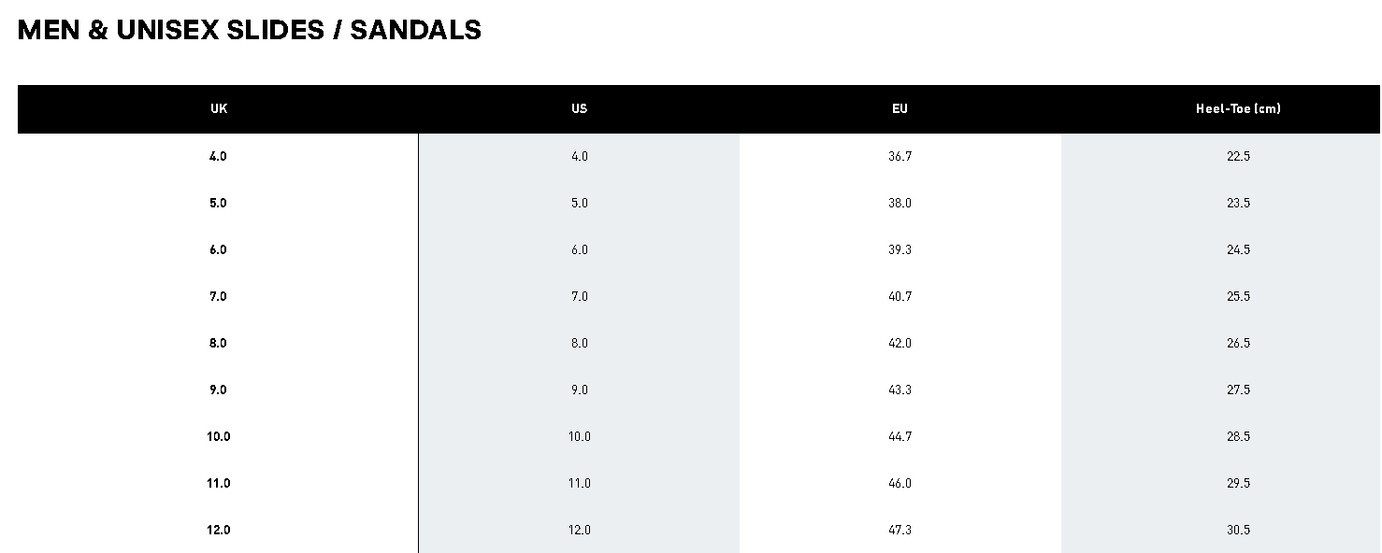Select the UK size 4.0 cell
Viewport: 1382px width, 553px height.
(218, 156)
